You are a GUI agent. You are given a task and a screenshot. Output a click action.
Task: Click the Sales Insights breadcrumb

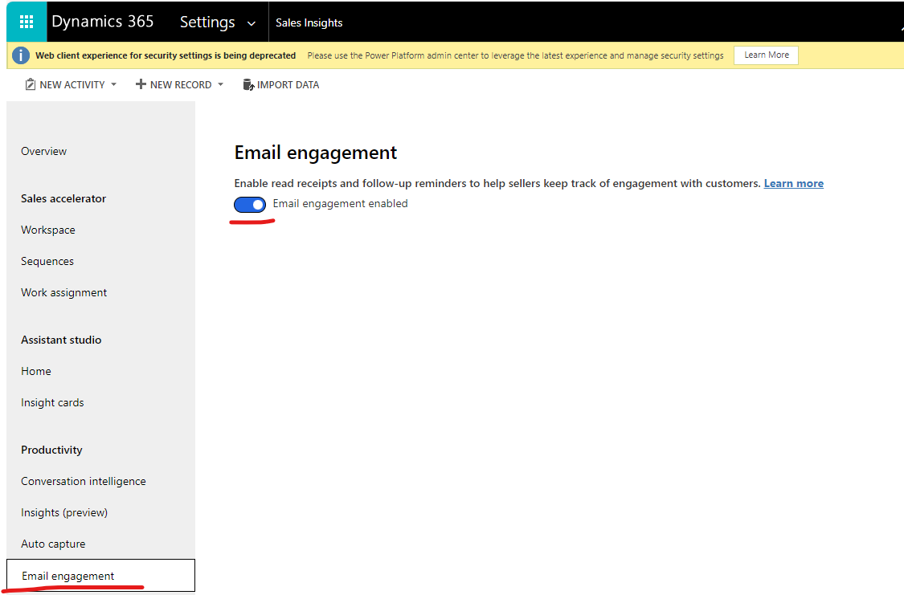[x=309, y=22]
